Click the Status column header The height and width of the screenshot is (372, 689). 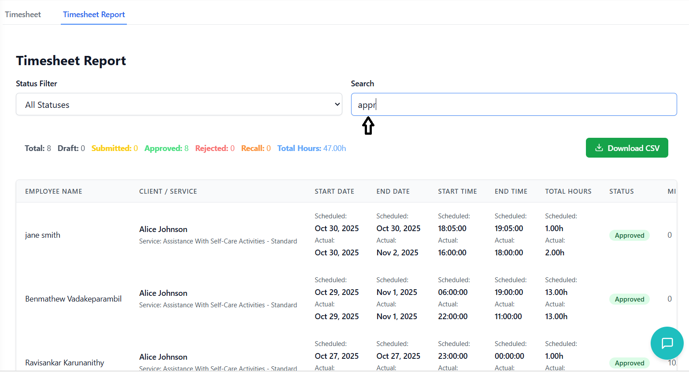tap(621, 192)
